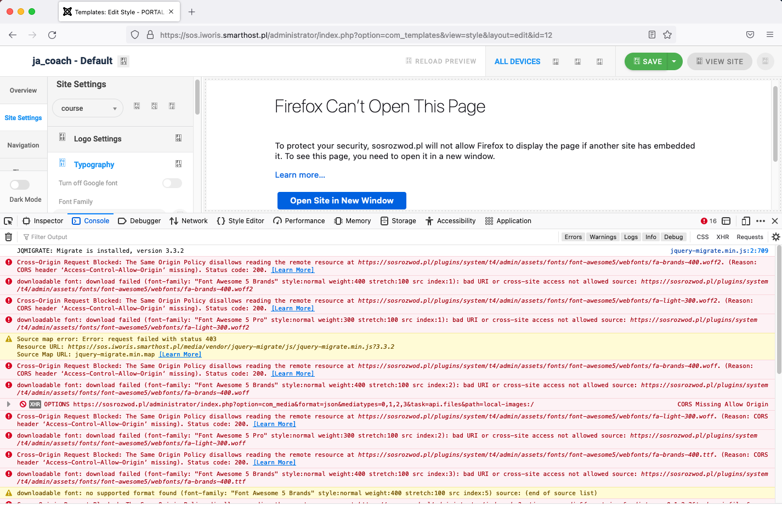782x505 pixels.
Task: Open the devtools three-dot customize menu
Action: (761, 221)
